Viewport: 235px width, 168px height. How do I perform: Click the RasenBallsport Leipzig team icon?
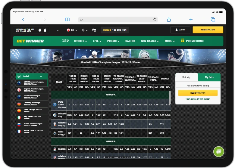pyautogui.click(x=55, y=124)
